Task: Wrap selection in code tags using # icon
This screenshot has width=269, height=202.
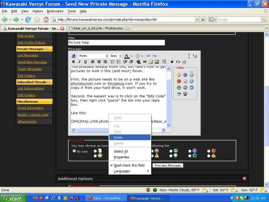Action: (172, 62)
